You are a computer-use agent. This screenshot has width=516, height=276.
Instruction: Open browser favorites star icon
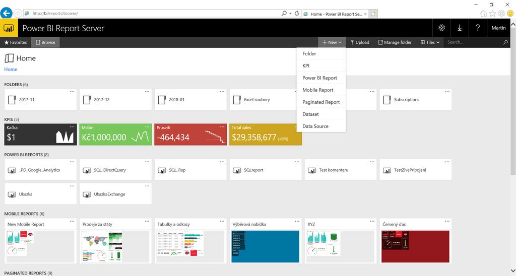[492, 14]
